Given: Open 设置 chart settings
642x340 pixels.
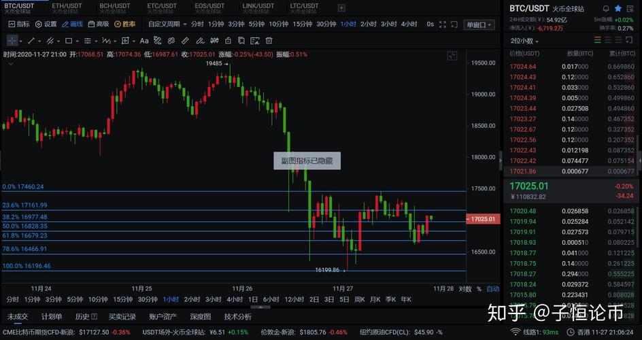Looking at the screenshot, I should click(47, 24).
